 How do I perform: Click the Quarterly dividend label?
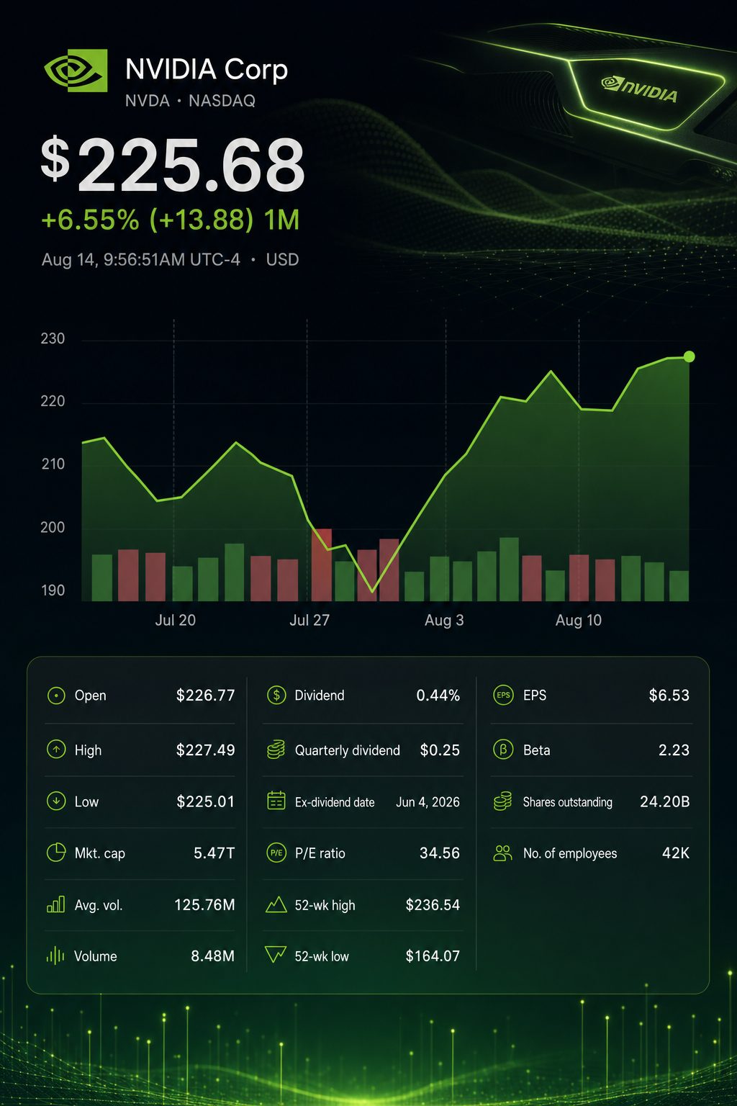coord(347,750)
